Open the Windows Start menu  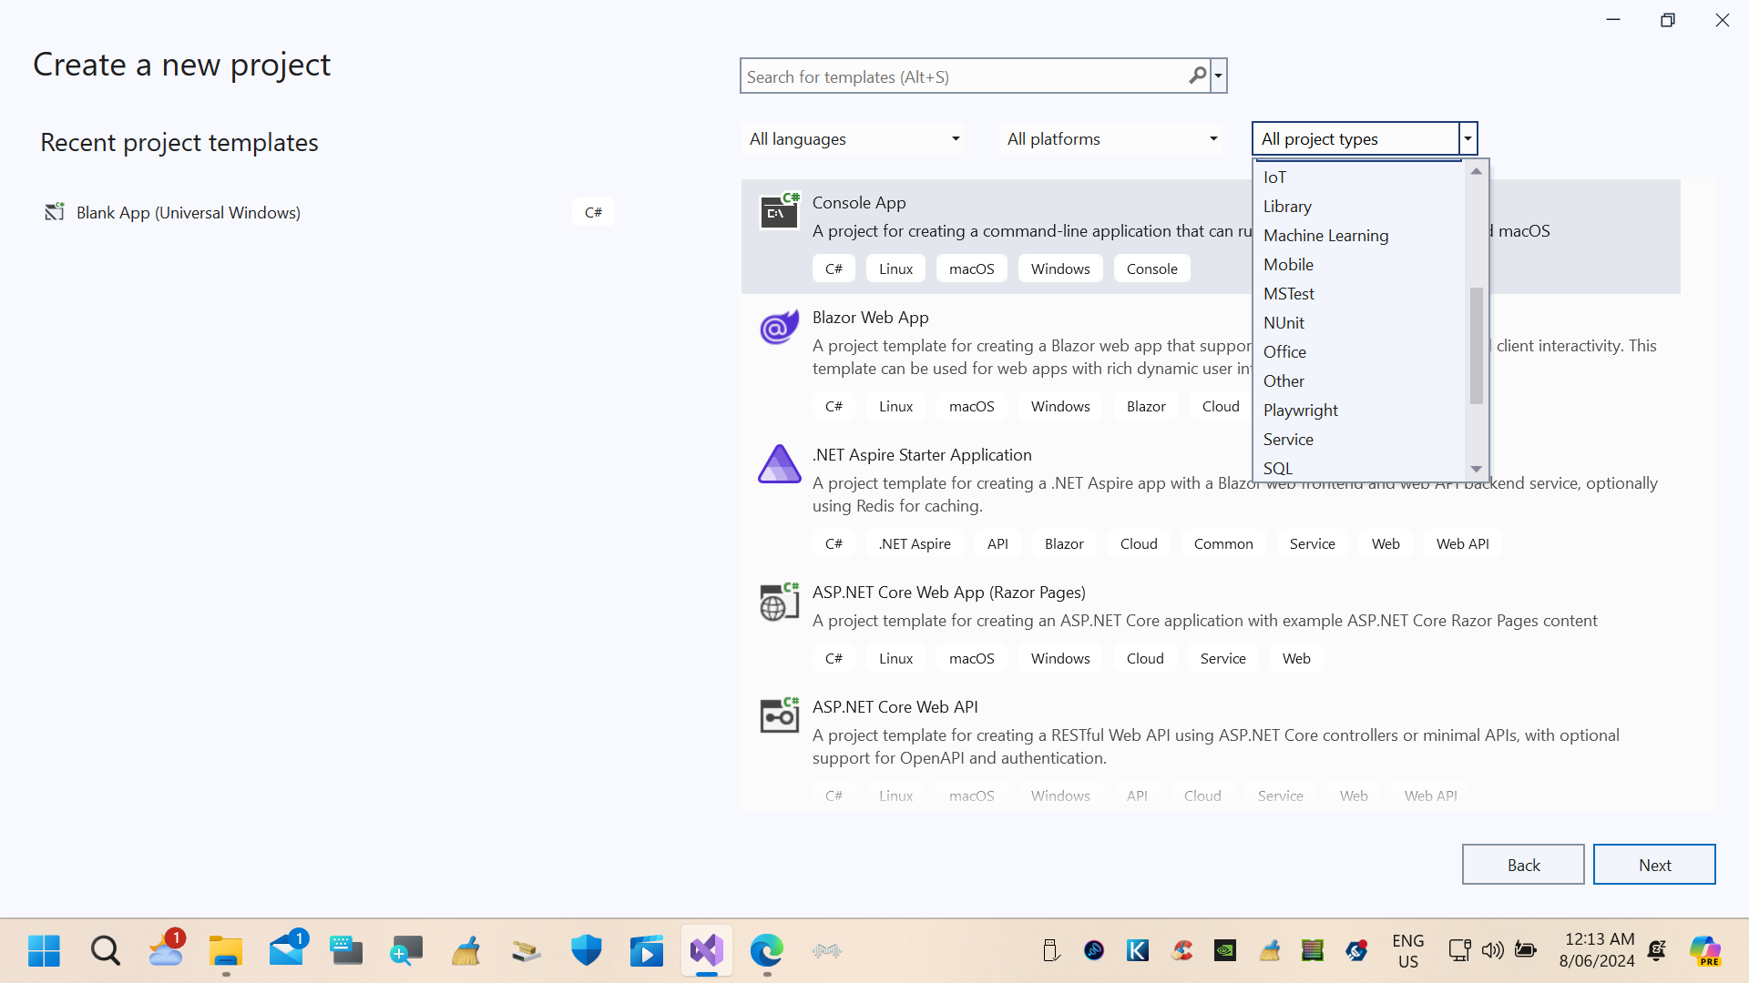pos(44,951)
